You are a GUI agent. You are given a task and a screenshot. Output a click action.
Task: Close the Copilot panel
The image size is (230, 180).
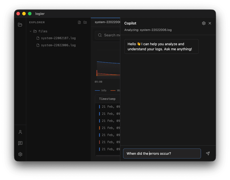210,23
